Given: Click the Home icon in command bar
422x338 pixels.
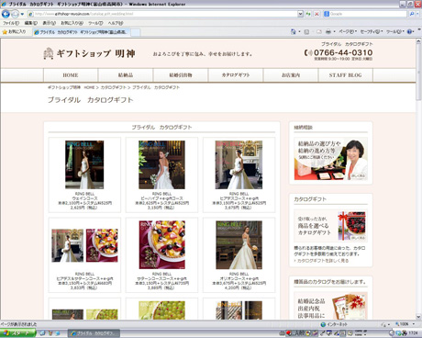Looking at the screenshot, I should pyautogui.click(x=293, y=31).
